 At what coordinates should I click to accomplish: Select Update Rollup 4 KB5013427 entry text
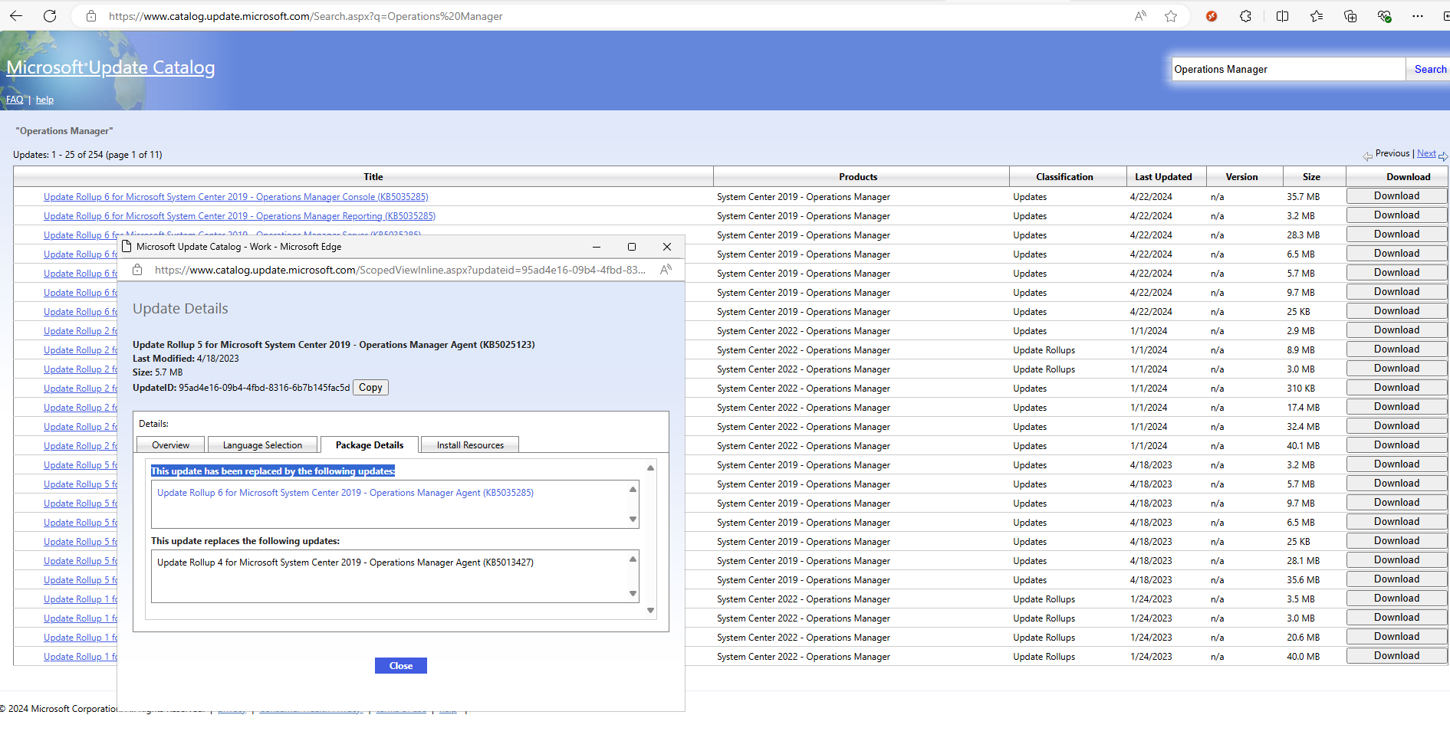[x=345, y=563]
